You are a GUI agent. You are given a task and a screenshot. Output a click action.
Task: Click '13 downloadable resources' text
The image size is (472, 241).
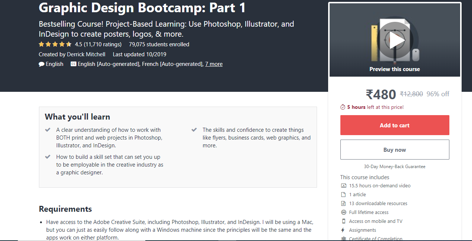click(x=378, y=204)
